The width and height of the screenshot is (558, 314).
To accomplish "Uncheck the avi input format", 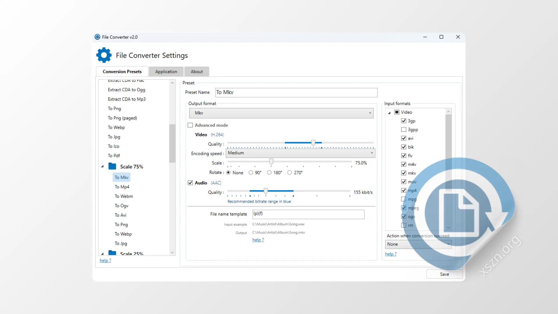I will click(404, 138).
